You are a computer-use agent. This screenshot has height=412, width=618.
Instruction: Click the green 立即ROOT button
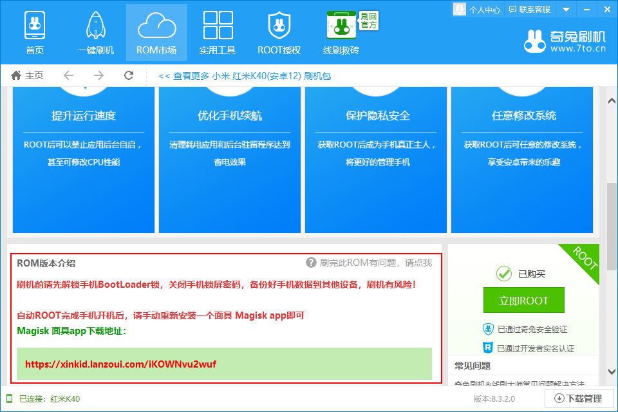pyautogui.click(x=524, y=301)
